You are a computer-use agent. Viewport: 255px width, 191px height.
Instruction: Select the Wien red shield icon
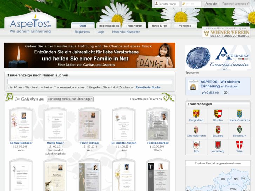[240, 145]
